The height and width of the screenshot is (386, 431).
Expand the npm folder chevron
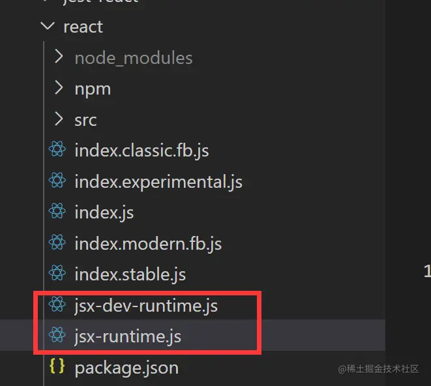(x=59, y=88)
